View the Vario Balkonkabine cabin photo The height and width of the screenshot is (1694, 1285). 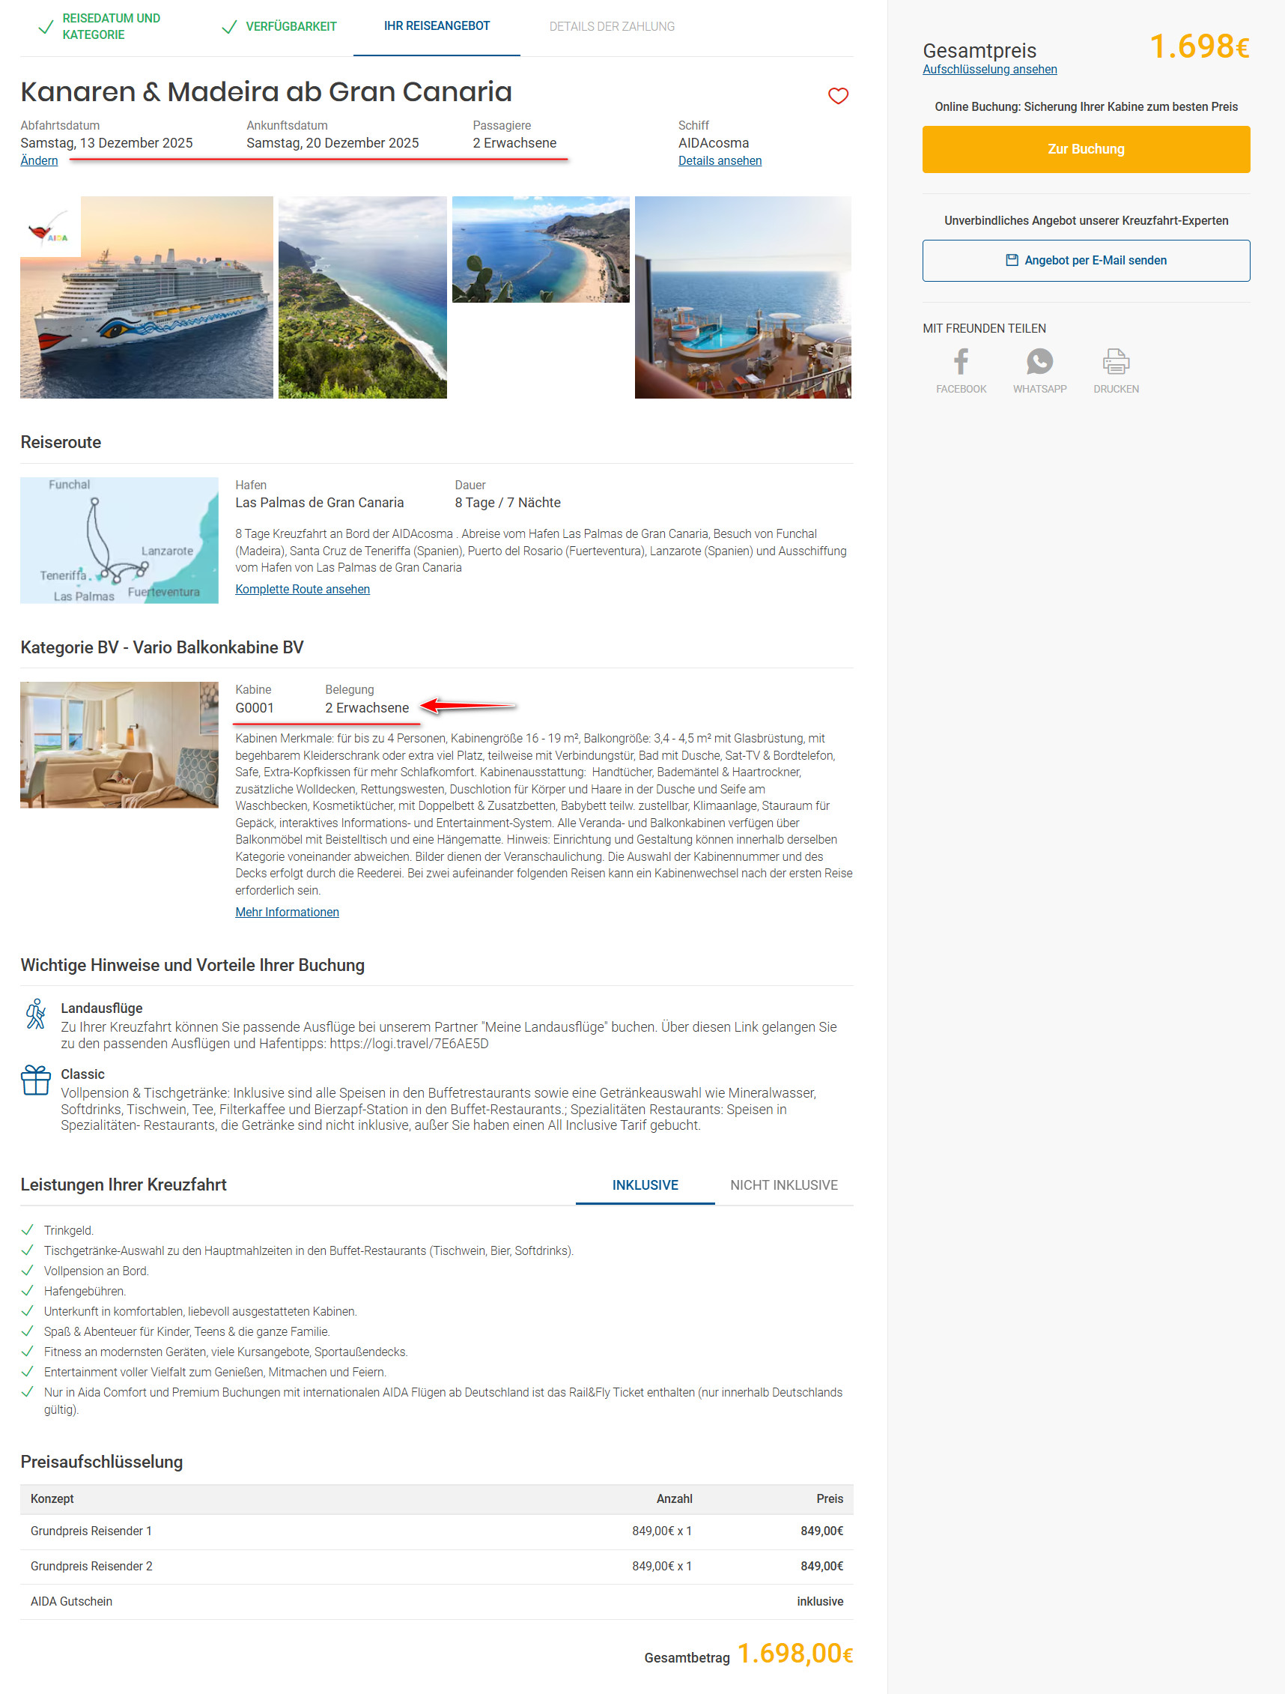point(119,745)
